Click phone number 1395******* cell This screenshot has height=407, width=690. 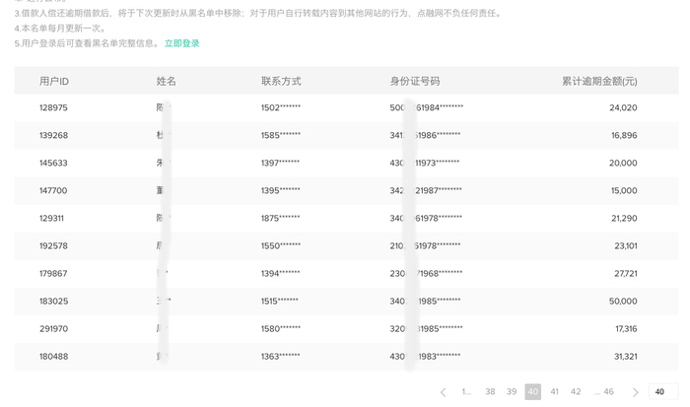(x=280, y=191)
